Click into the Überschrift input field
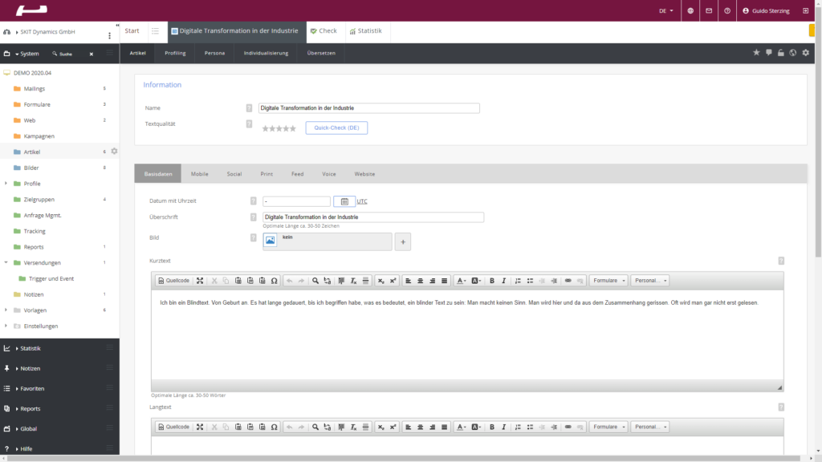Image resolution: width=822 pixels, height=462 pixels. 373,217
